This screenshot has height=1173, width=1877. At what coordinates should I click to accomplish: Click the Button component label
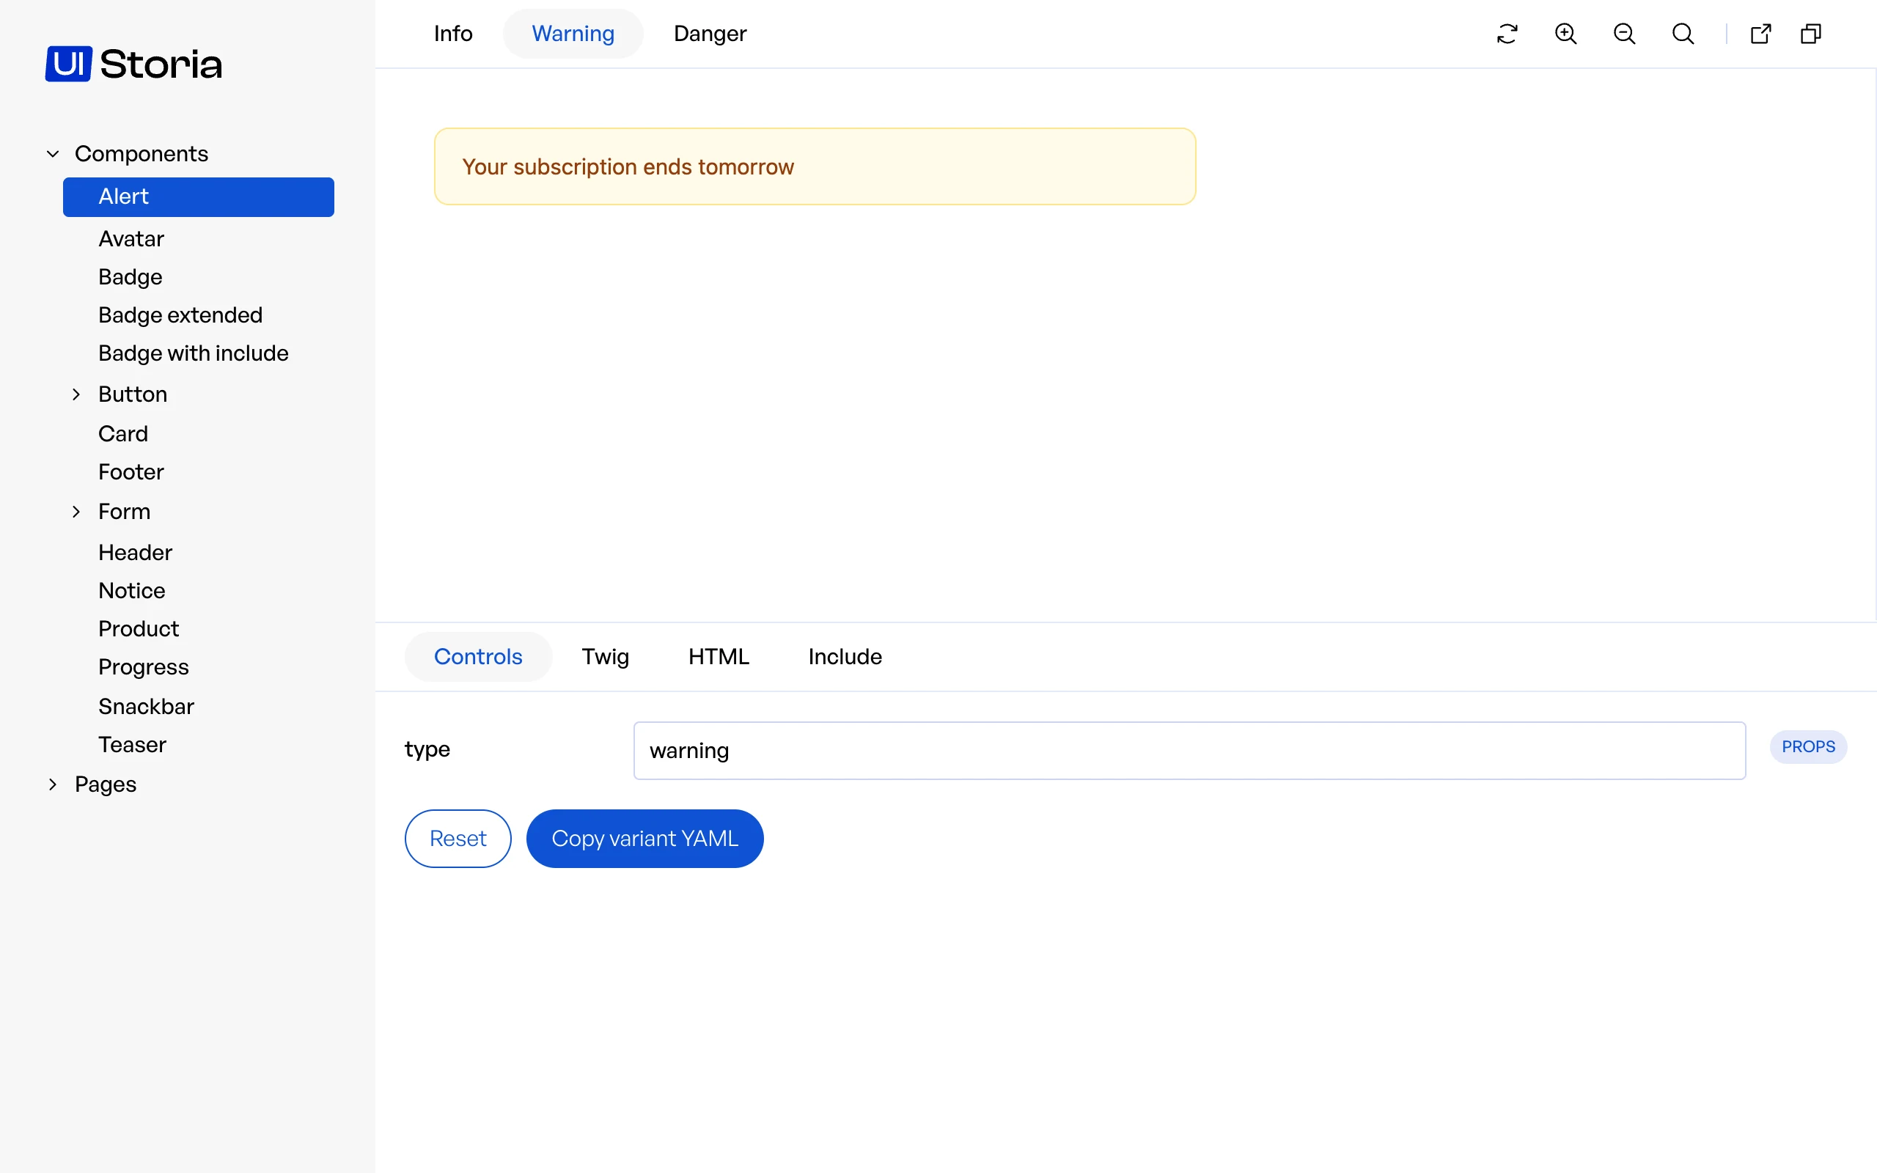click(133, 394)
